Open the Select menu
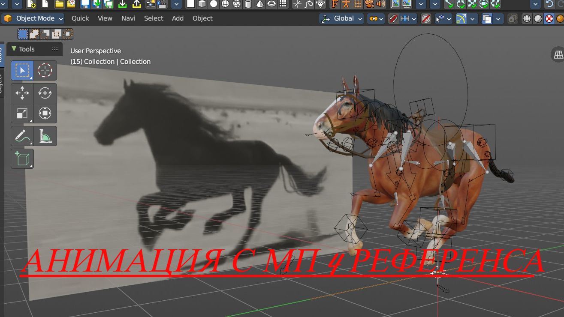564x317 pixels. (154, 18)
